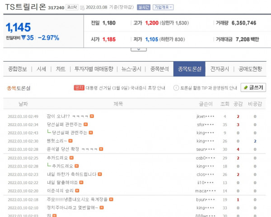Select the 뉴스·공시 tab

(x=131, y=69)
